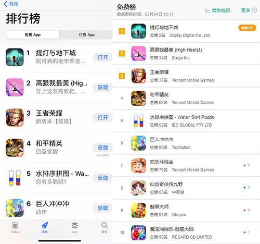Click the orange badge beside 提灯与地下城

click(248, 28)
